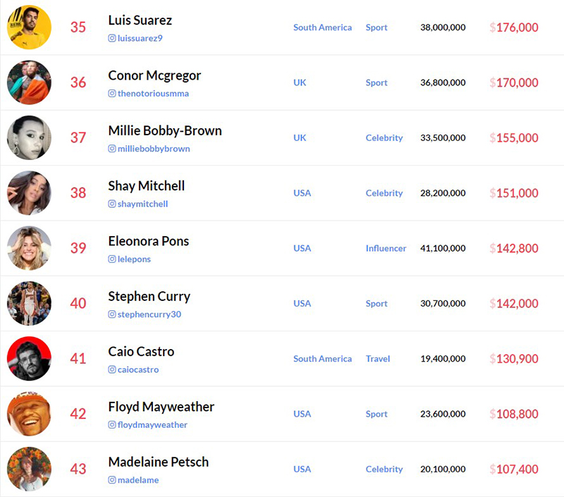The image size is (564, 497).
Task: Click Instagram icon beside milliebobbybrown
Action: click(112, 149)
